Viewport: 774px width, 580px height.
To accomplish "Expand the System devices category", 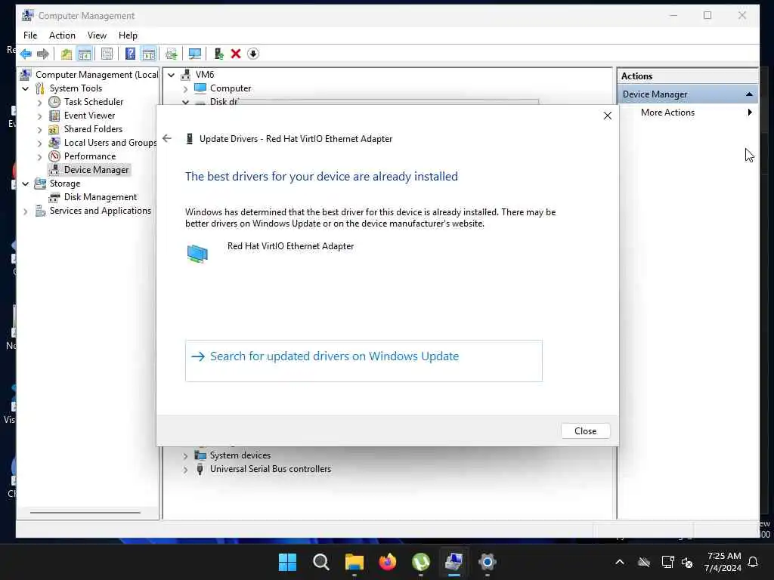I will 186,456.
